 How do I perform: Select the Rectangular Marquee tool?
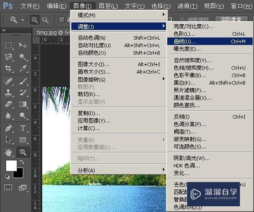(8, 45)
